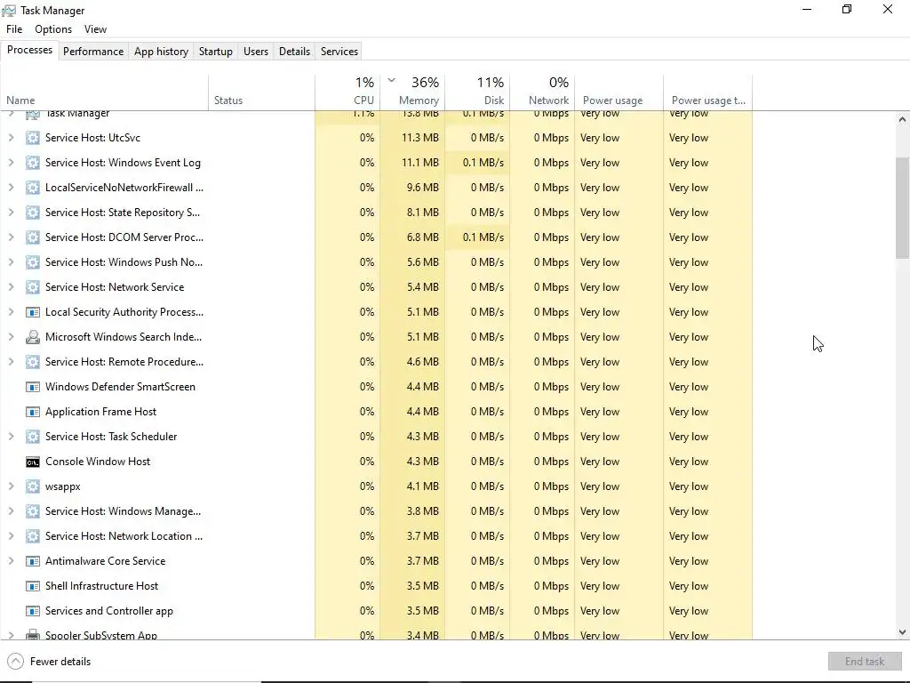The image size is (910, 683).
Task: Click the Local Security Authority Process icon
Action: [x=33, y=312]
